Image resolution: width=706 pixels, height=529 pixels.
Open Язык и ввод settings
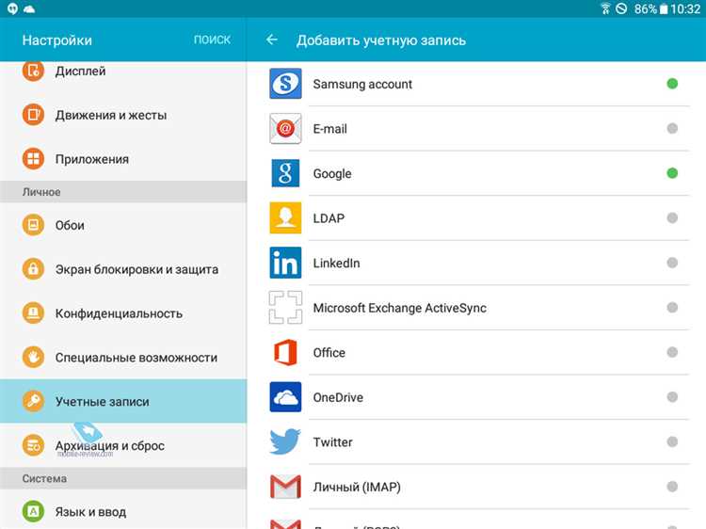90,512
